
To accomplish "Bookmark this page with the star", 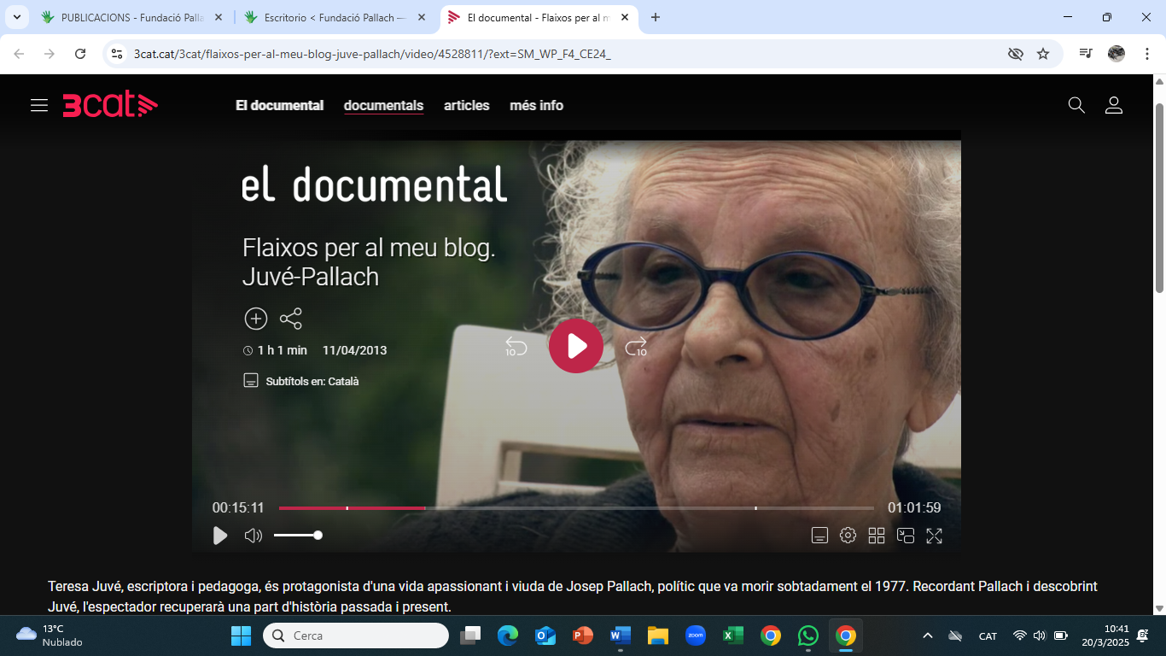I will click(1043, 54).
